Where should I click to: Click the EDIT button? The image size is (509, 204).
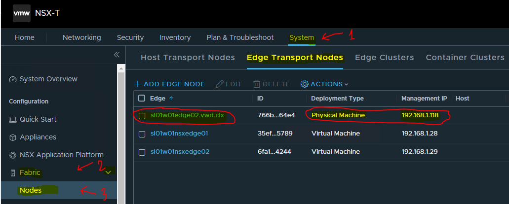pyautogui.click(x=229, y=84)
